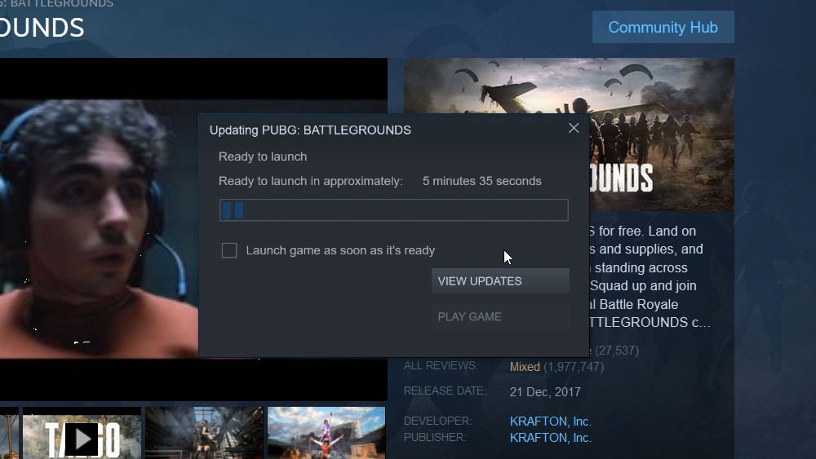
Task: Open the KRAFTON, Inc. publisher link
Action: pos(551,438)
